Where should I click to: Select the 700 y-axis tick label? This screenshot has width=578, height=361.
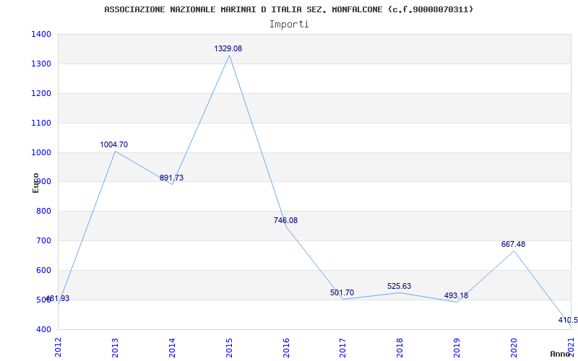44,241
